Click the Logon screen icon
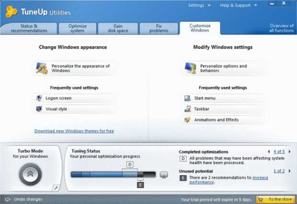The image size is (297, 204). tap(39, 98)
